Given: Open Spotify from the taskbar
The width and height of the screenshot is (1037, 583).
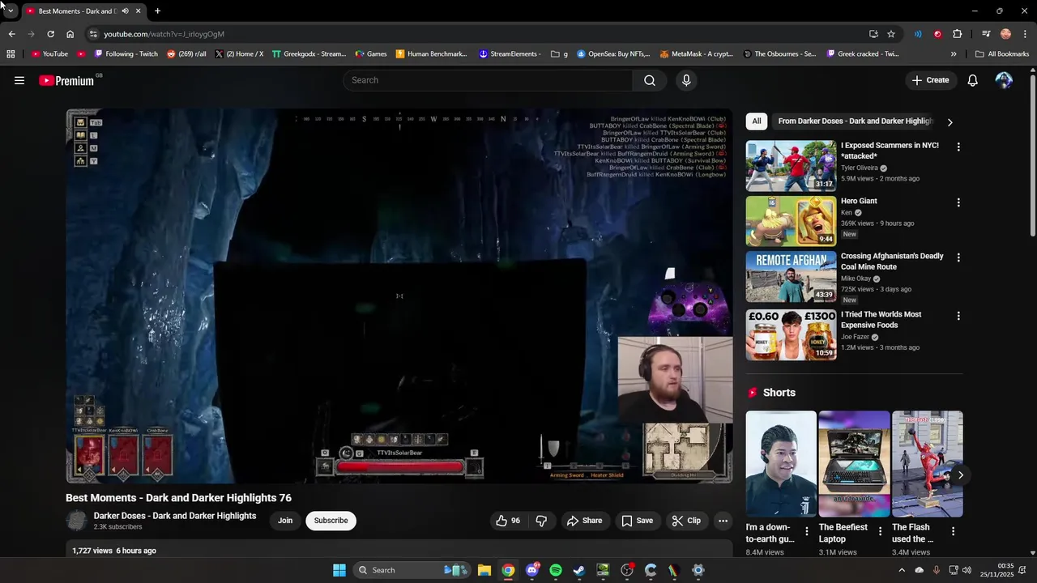Looking at the screenshot, I should pos(556,570).
